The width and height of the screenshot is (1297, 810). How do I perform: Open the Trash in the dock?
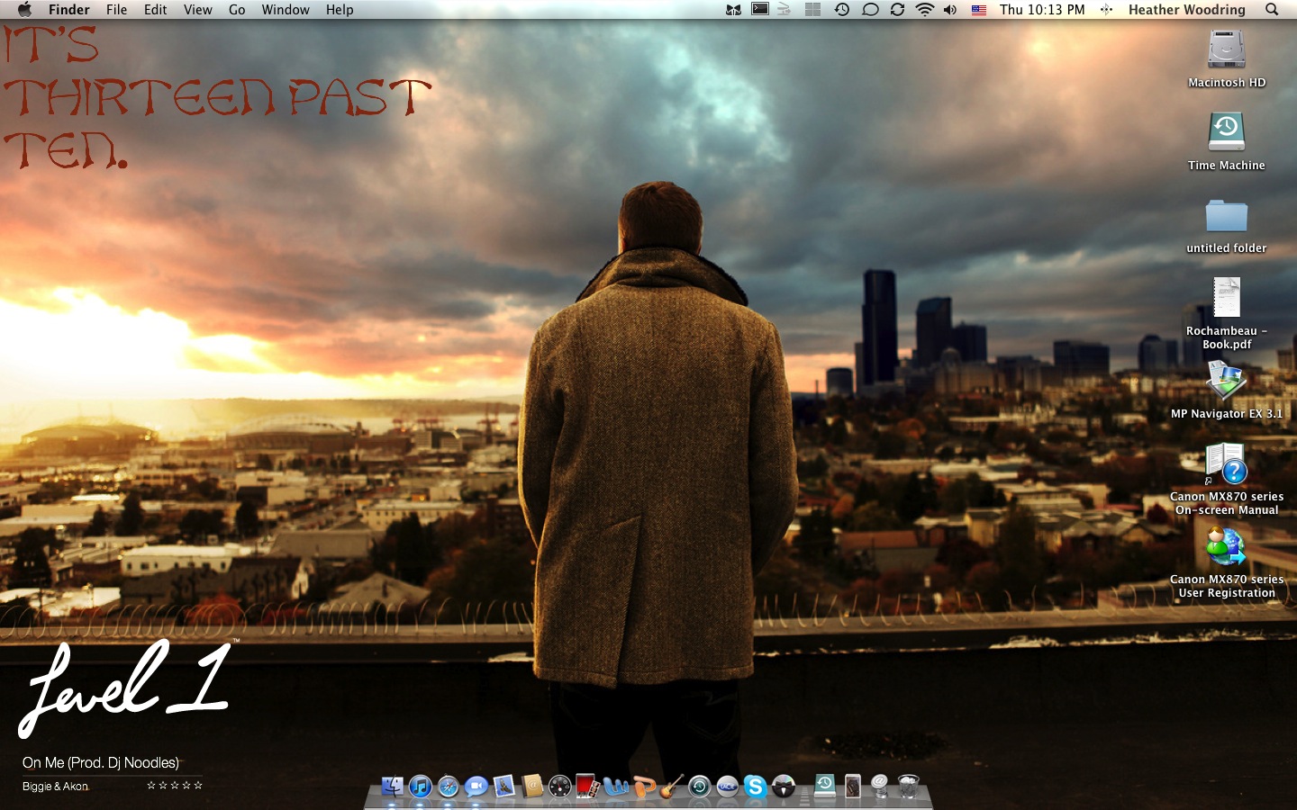click(x=908, y=787)
